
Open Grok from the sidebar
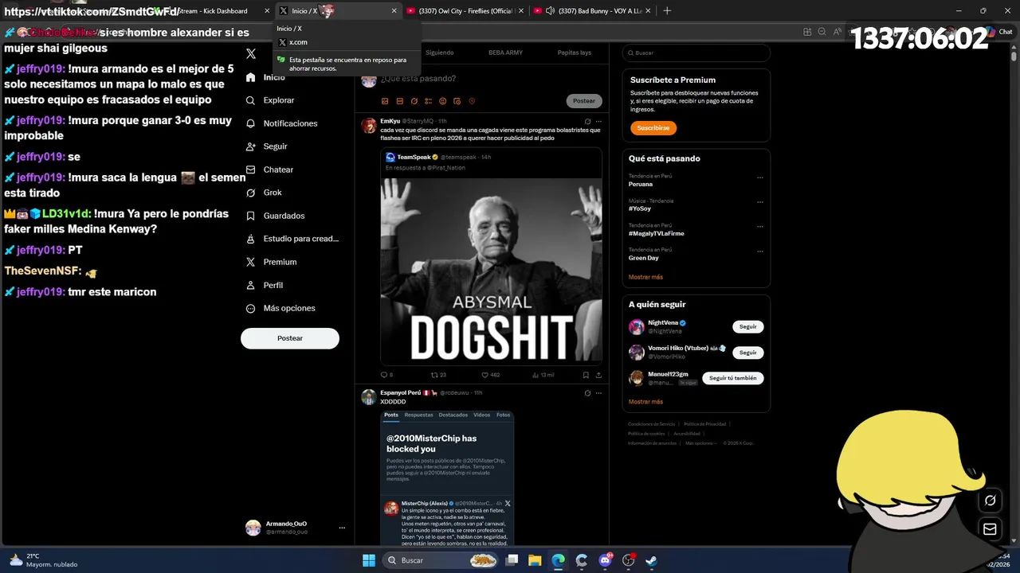point(263,193)
